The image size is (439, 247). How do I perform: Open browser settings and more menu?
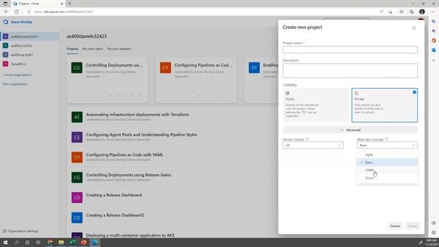pyautogui.click(x=433, y=12)
